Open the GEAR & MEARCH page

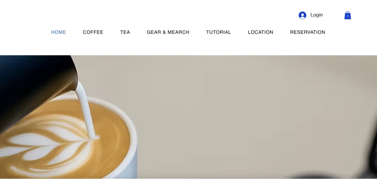click(x=168, y=32)
